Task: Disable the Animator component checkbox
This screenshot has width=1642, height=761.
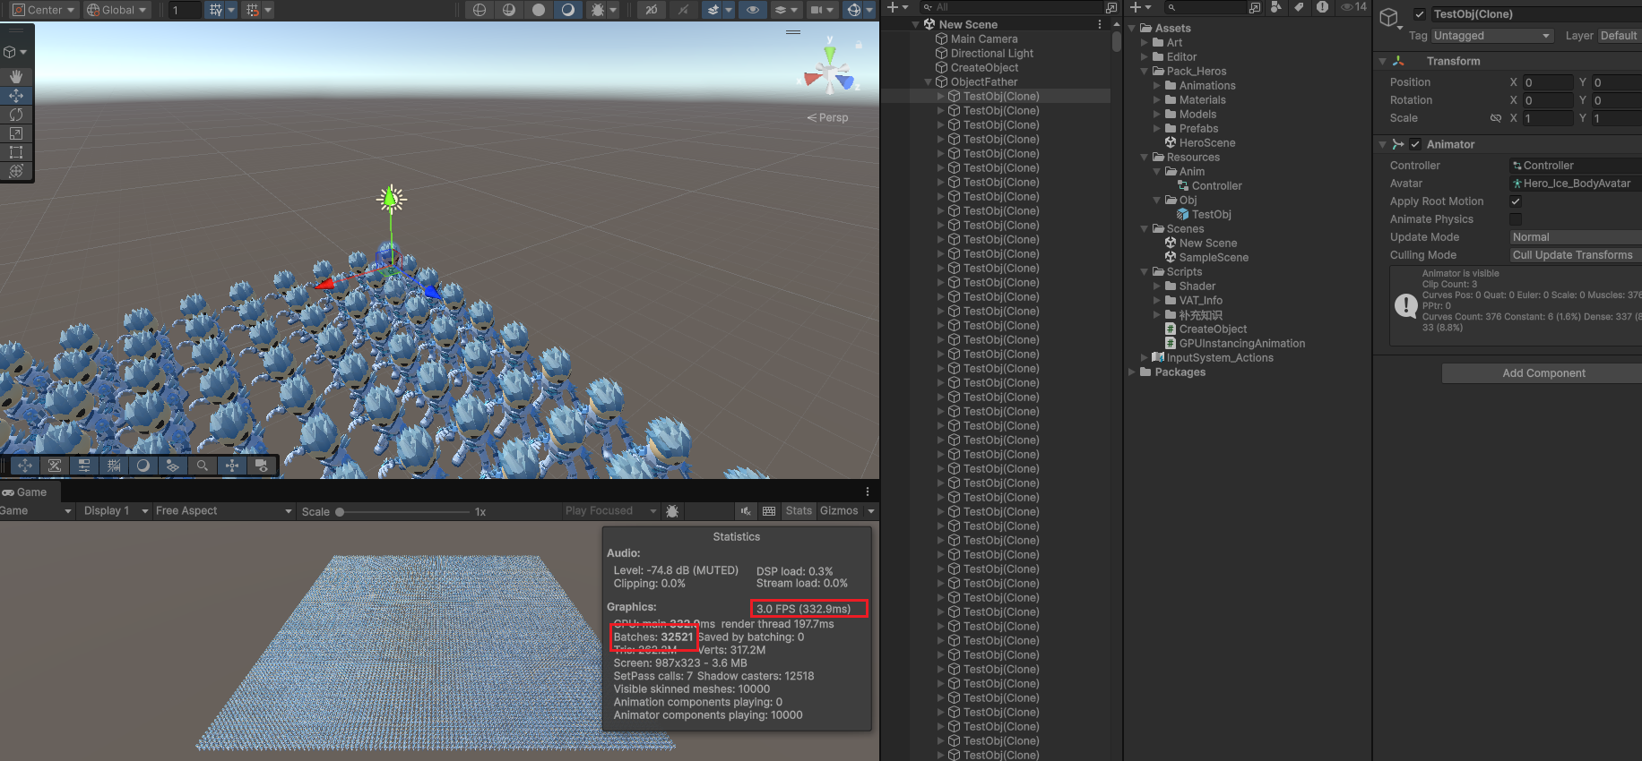Action: coord(1415,144)
